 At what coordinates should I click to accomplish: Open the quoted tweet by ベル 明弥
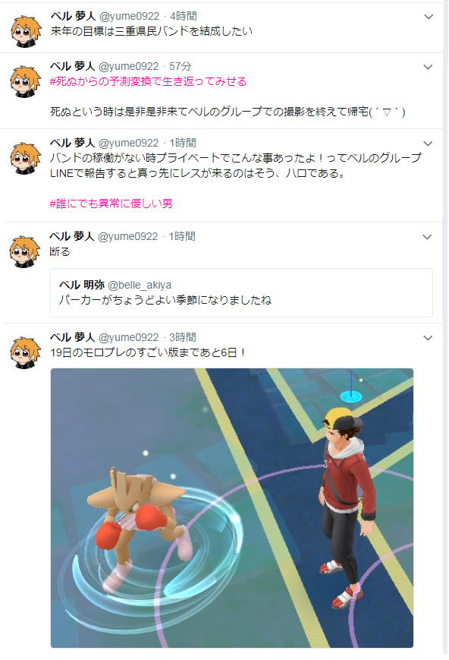click(241, 292)
